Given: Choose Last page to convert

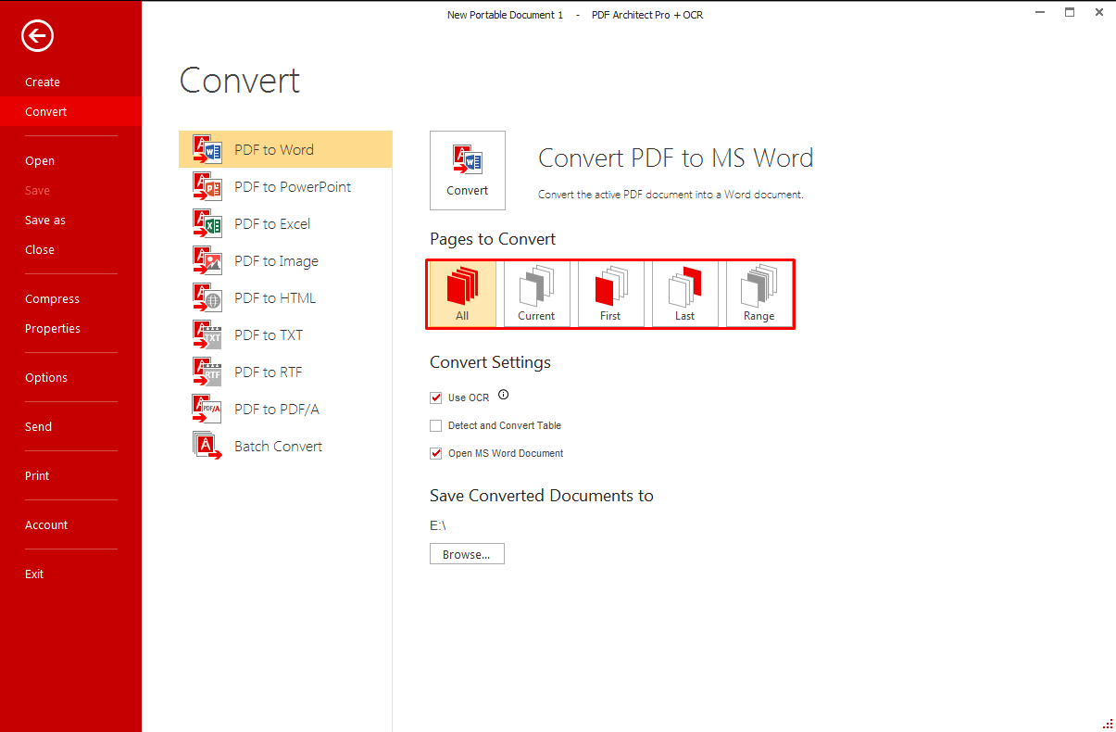Looking at the screenshot, I should click(x=684, y=294).
